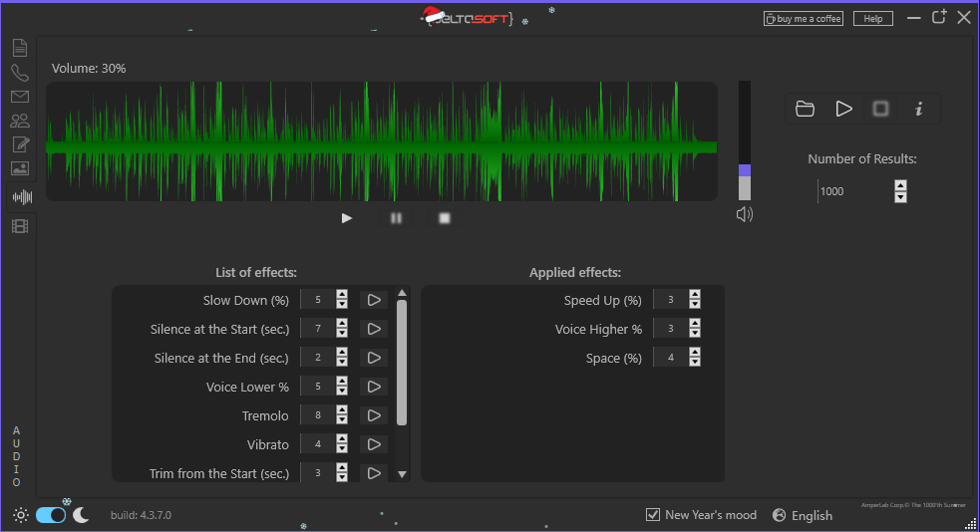
Task: Select the Speed Up (%) applied effect
Action: [602, 300]
